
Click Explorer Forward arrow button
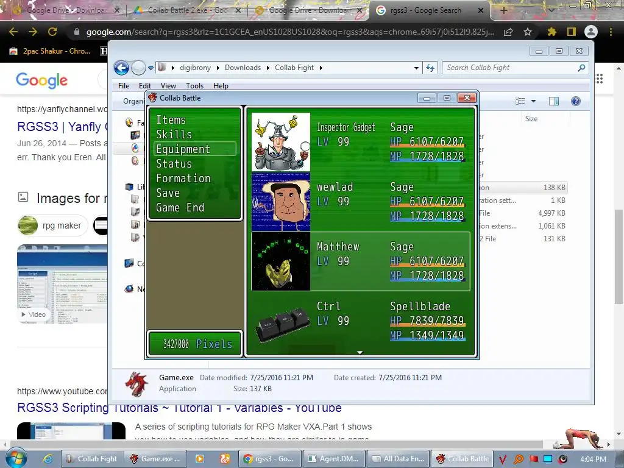[138, 68]
